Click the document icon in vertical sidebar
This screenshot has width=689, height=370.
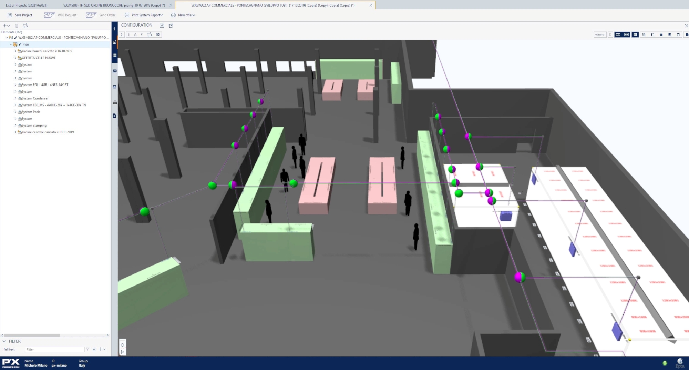[x=115, y=116]
